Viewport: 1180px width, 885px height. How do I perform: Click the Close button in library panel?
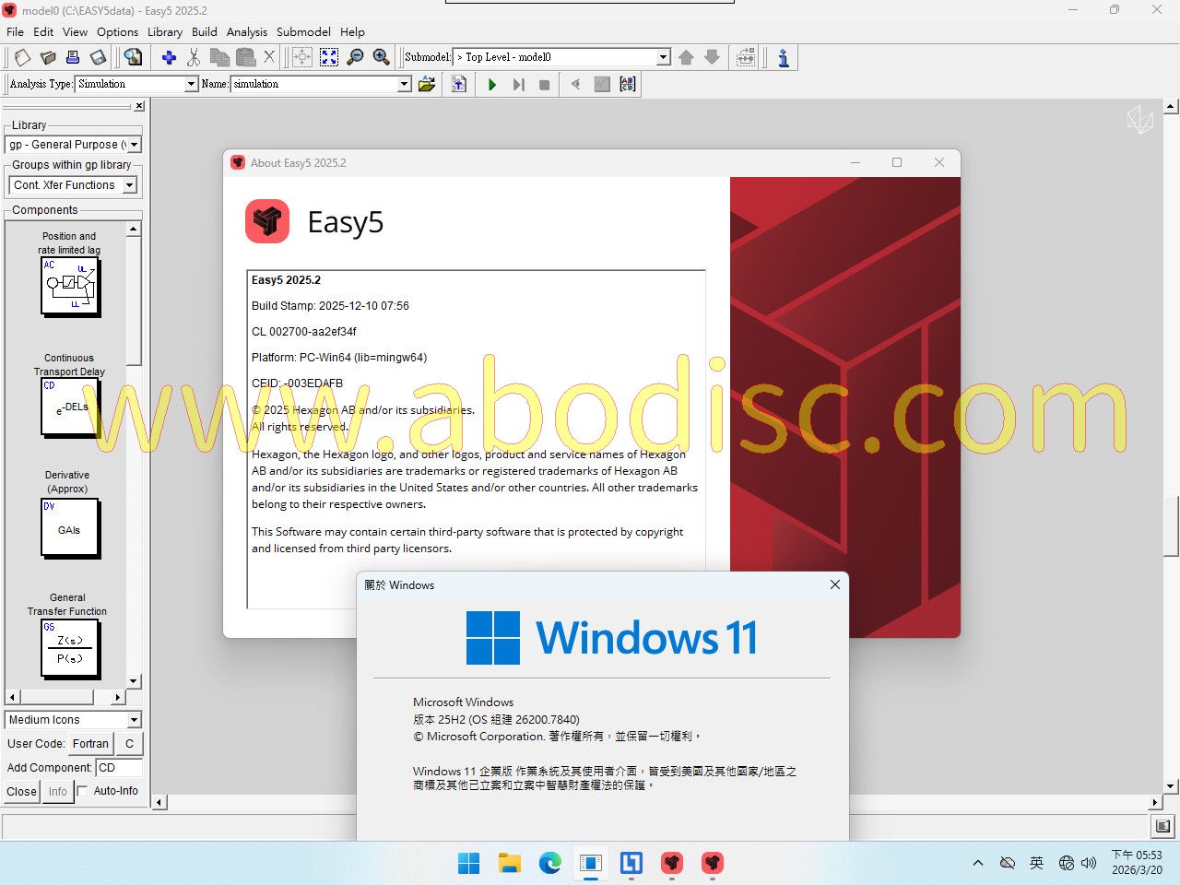pos(21,791)
